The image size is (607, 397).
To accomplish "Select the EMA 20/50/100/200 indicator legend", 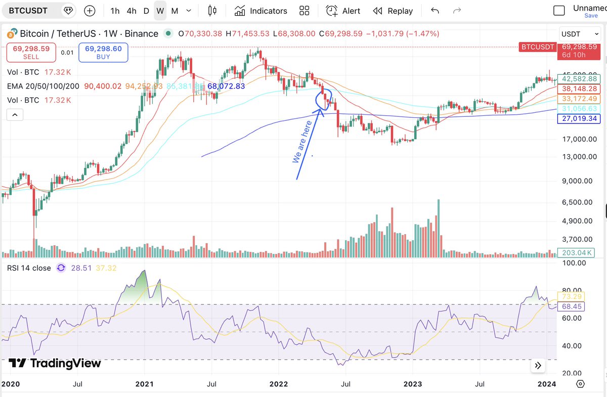I will tap(43, 86).
